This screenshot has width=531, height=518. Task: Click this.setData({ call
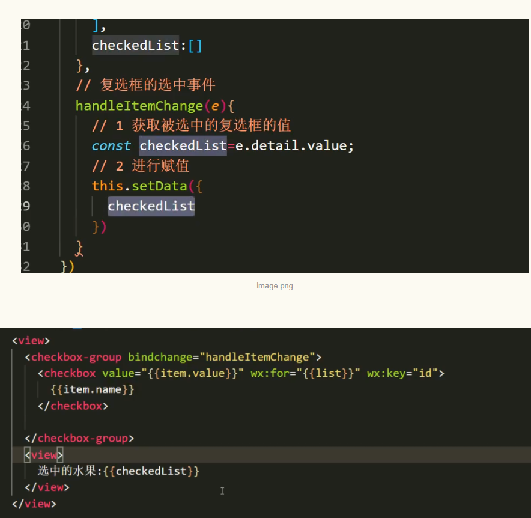click(x=147, y=186)
